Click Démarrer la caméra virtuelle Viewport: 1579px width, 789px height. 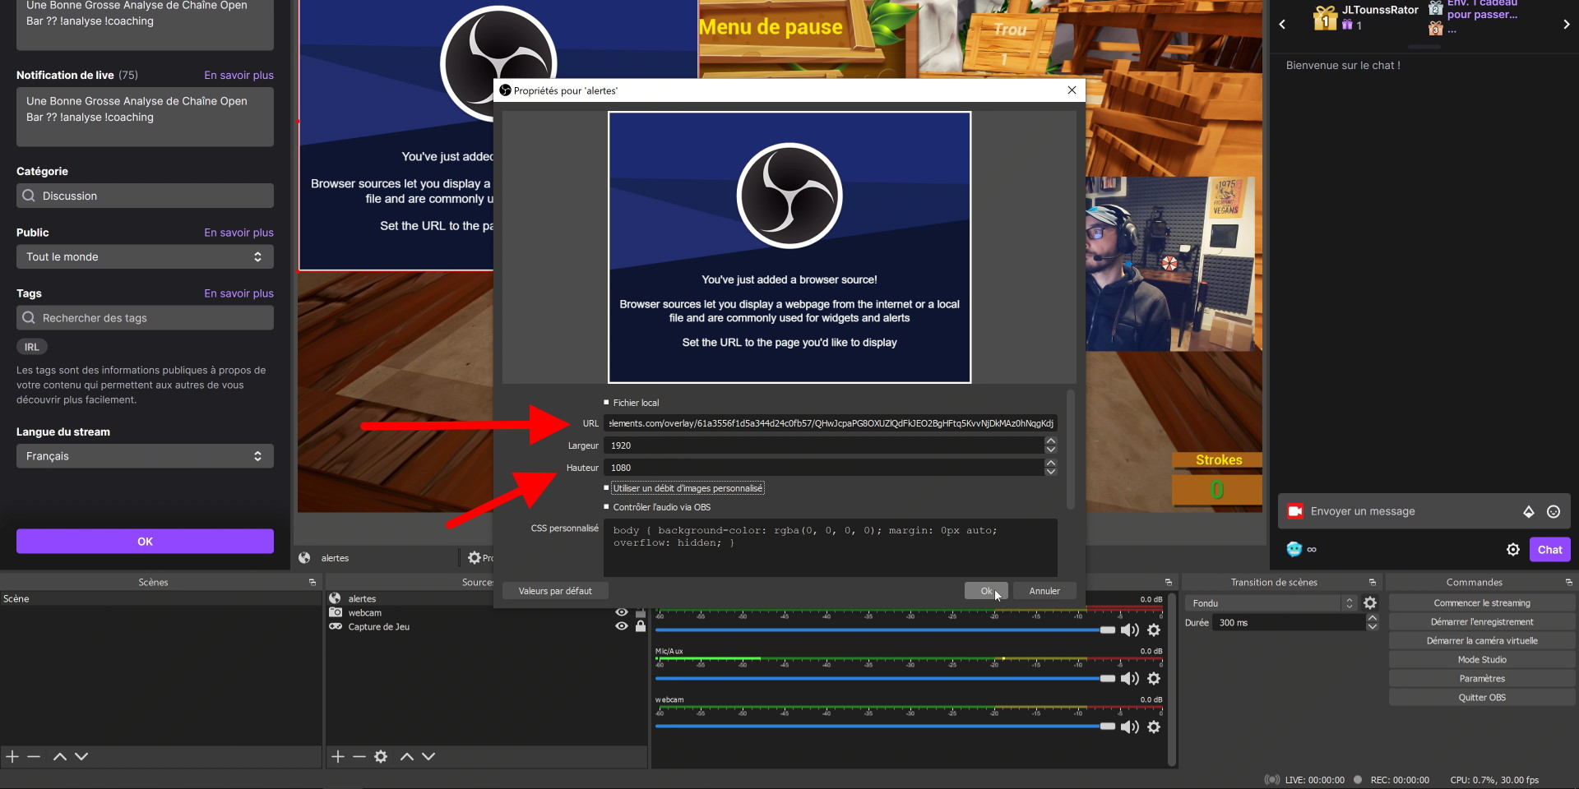[1482, 641]
